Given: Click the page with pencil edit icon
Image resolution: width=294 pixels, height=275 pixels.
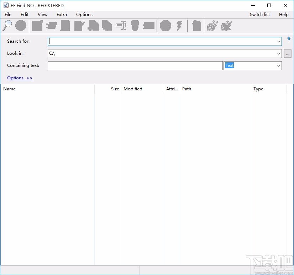Looking at the screenshot, I should 79,26.
